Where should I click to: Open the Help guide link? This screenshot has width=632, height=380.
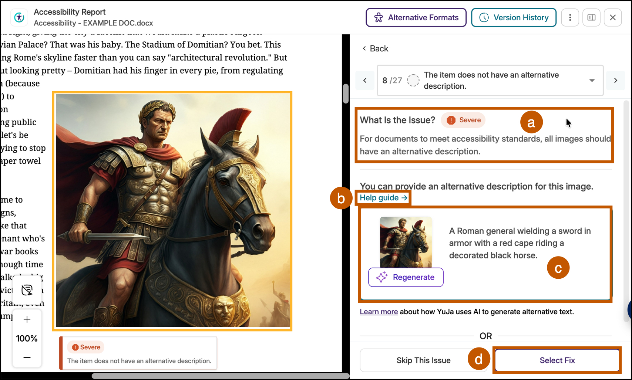[384, 198]
